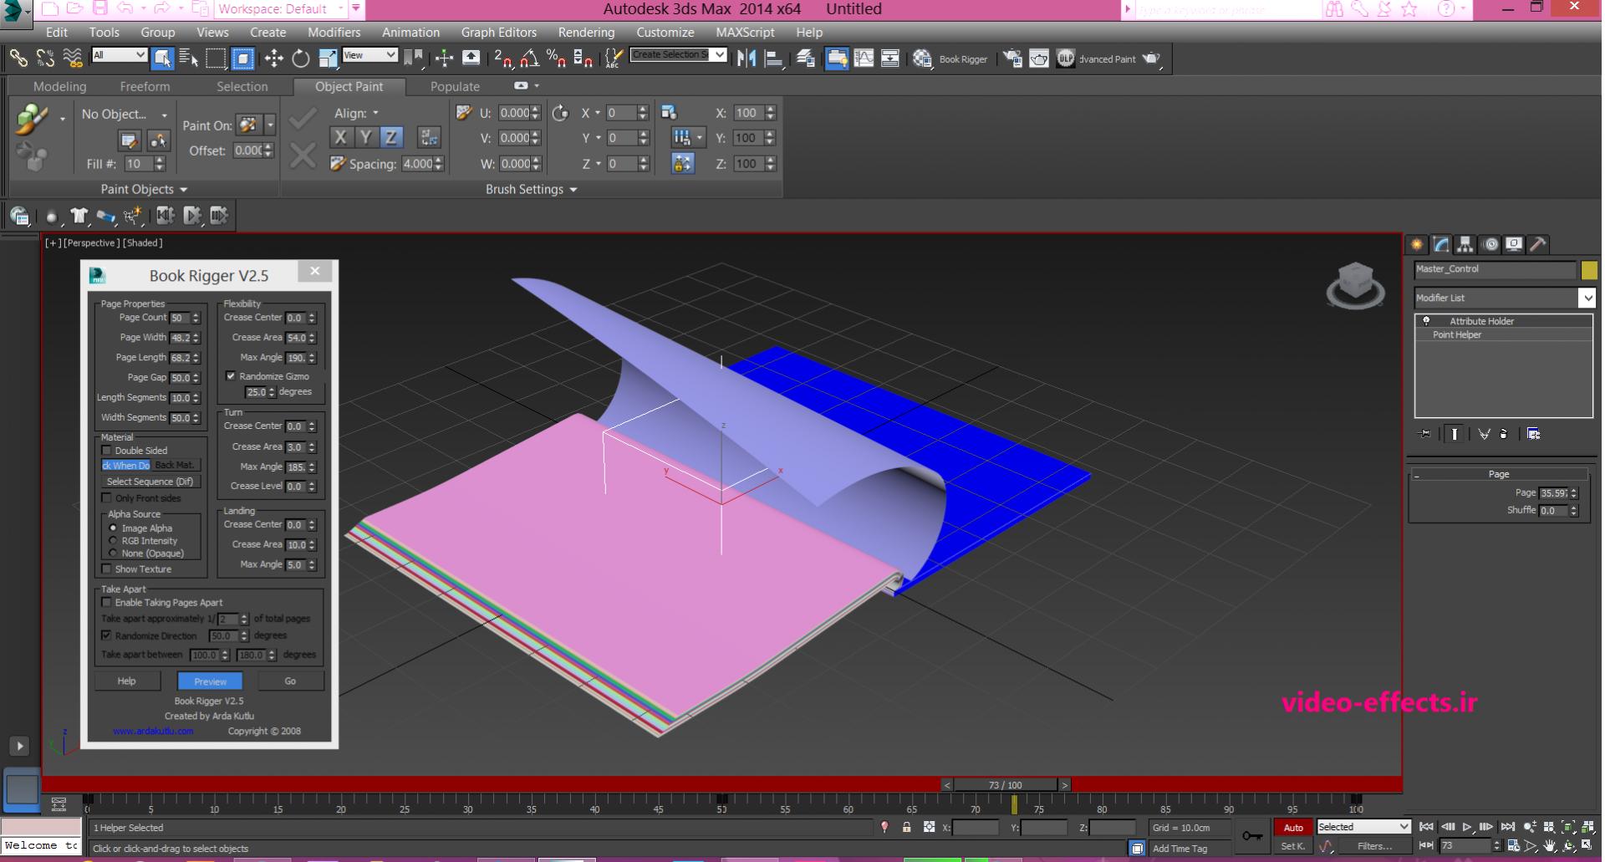Click the Preview button in Book Rigger
The image size is (1605, 862).
point(210,681)
